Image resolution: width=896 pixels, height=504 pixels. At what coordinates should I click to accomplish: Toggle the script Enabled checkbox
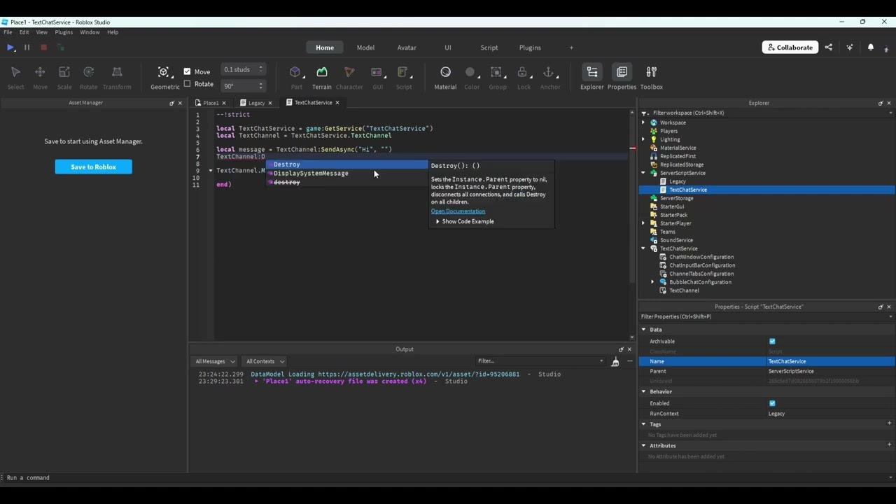772,403
